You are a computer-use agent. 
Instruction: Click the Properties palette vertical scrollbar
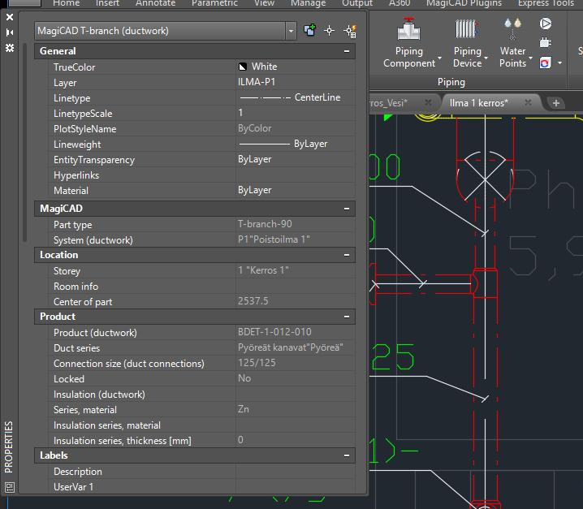click(x=25, y=143)
